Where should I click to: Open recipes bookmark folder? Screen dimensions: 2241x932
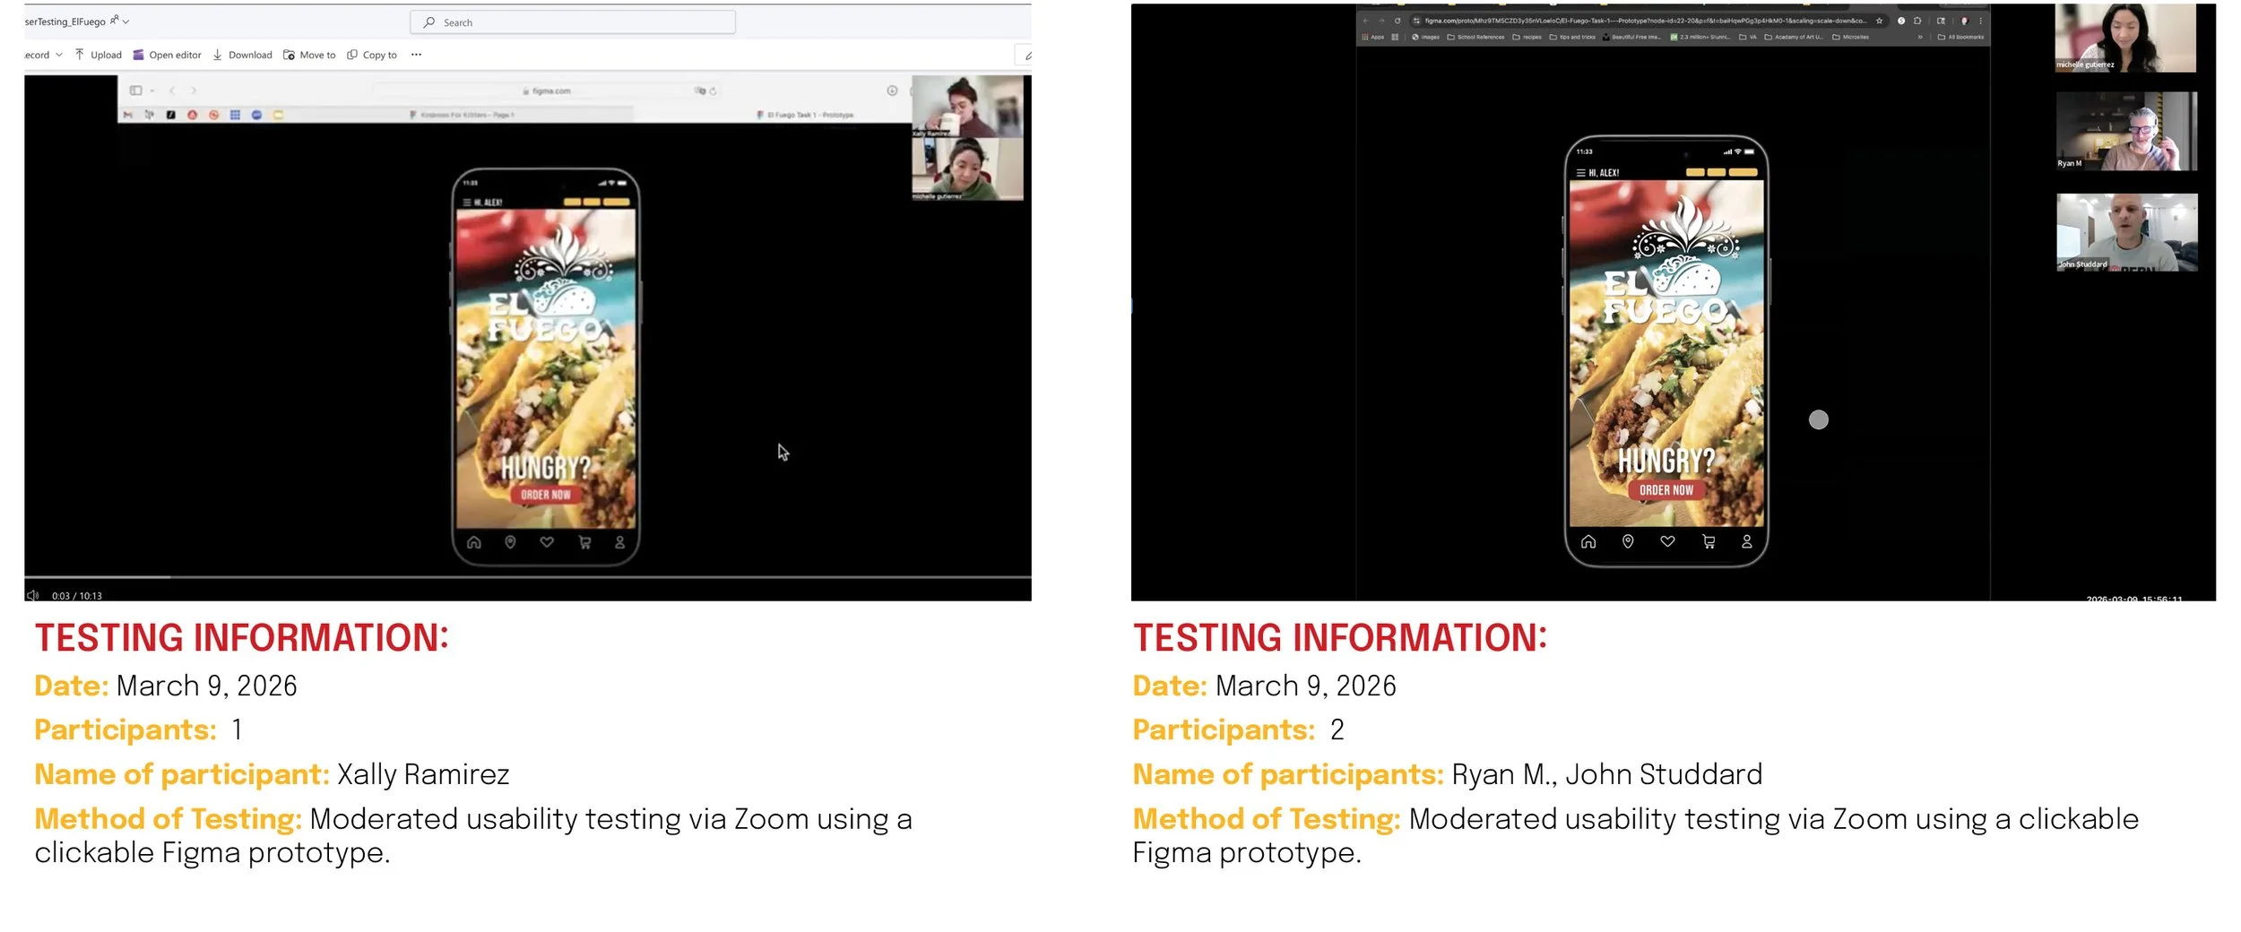[1527, 38]
